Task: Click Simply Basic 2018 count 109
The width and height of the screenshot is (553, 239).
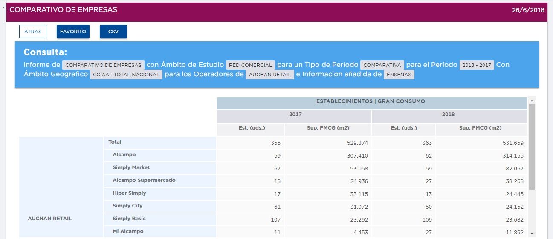Action: pos(426,220)
